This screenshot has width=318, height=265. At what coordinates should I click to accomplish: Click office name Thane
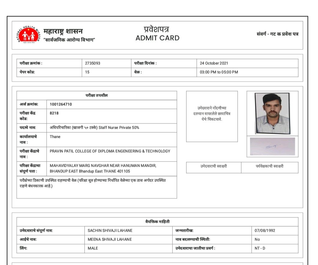pos(55,137)
